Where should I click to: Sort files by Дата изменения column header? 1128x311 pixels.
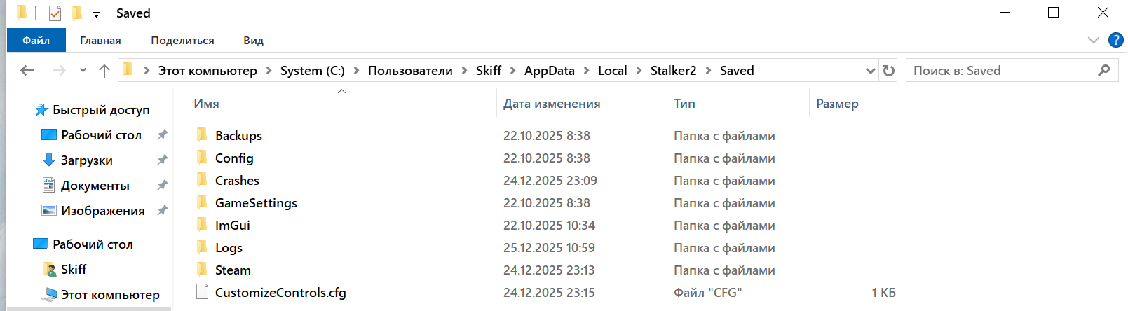(x=552, y=104)
